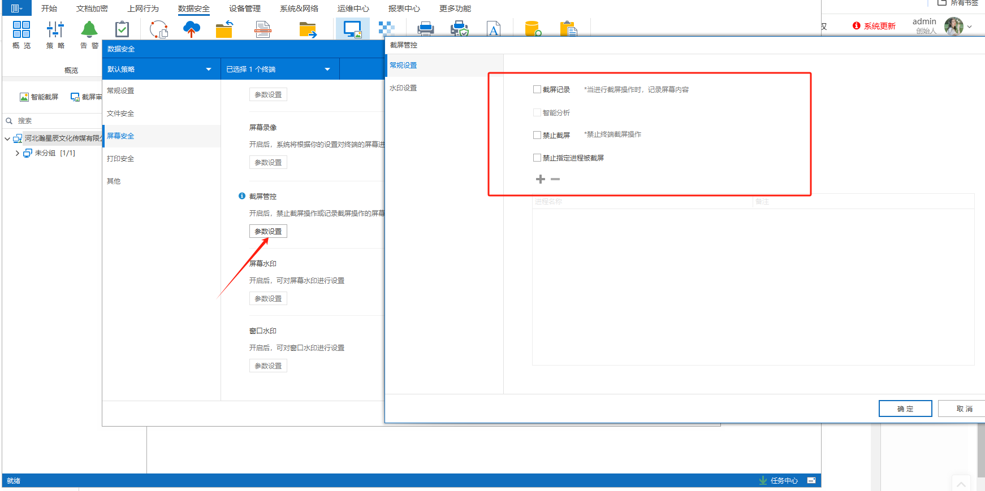The height and width of the screenshot is (491, 985).
Task: Click the search magnifier icon
Action: pos(9,121)
